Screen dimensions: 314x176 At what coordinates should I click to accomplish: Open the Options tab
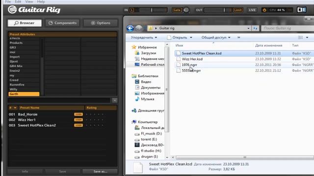(101, 23)
